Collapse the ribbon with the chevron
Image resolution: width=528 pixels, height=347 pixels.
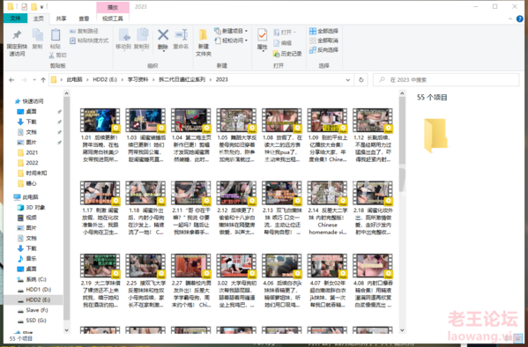click(510, 18)
